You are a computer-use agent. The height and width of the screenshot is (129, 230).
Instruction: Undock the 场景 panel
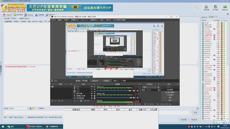[x=71, y=84]
